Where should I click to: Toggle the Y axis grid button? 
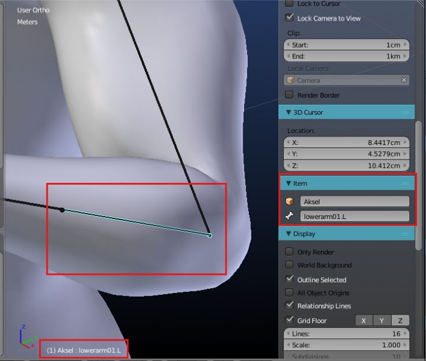[x=382, y=321]
